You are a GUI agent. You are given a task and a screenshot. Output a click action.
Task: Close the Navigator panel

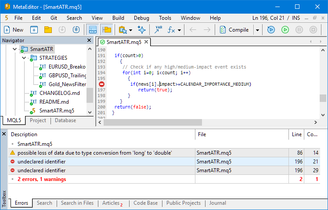click(x=89, y=40)
